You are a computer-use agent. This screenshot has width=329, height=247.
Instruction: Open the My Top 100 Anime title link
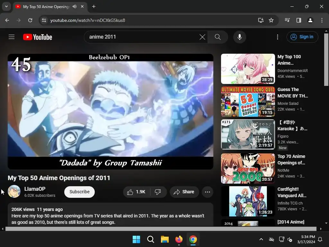point(289,60)
